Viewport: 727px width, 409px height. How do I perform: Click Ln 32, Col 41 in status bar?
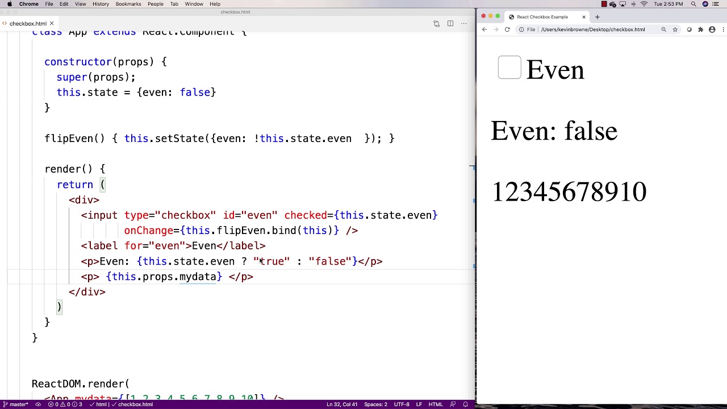342,404
